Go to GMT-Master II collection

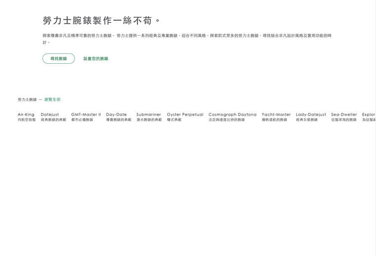(x=86, y=115)
